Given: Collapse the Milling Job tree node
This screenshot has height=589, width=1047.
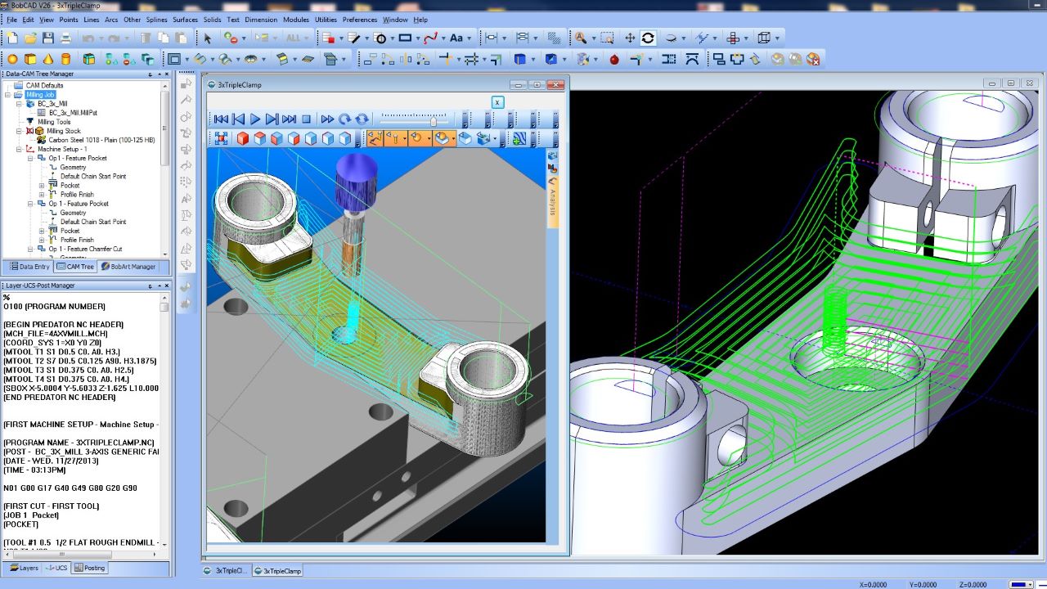Looking at the screenshot, I should coord(8,95).
